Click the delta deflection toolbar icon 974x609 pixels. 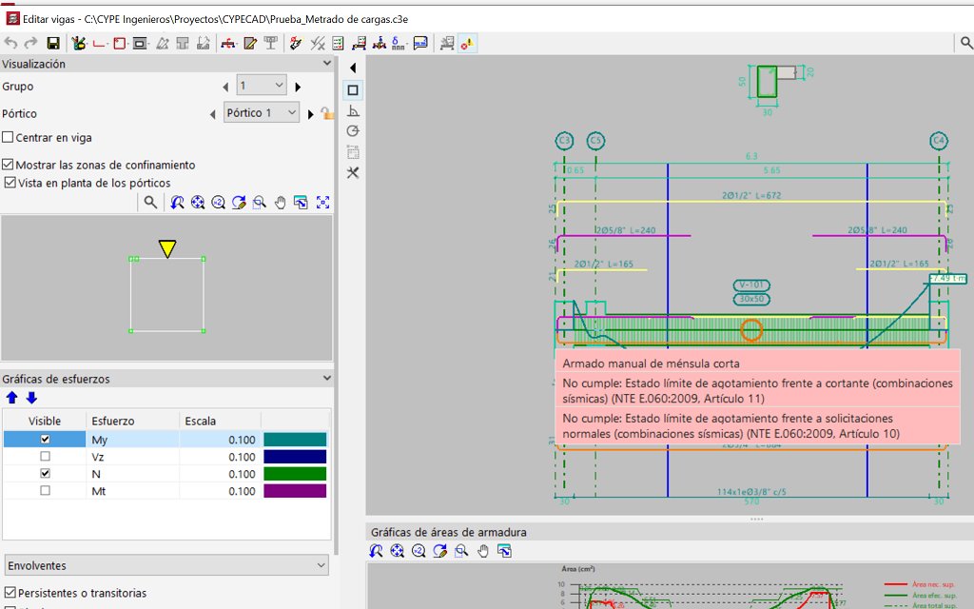(399, 43)
